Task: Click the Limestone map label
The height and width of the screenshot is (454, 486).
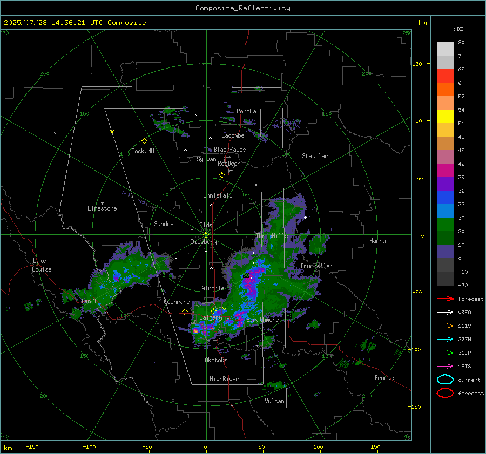Action: [x=102, y=208]
